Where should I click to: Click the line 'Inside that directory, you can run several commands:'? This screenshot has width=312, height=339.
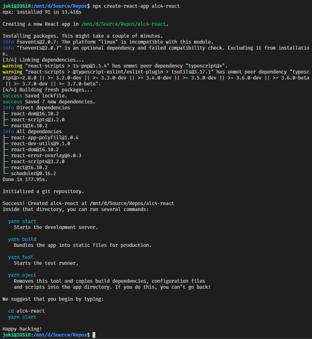(x=76, y=210)
